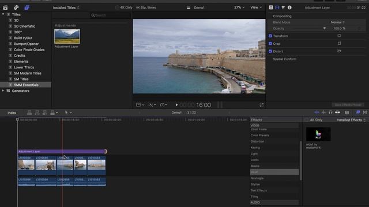Click clapperboard icon beside Demo1

click(x=189, y=7)
